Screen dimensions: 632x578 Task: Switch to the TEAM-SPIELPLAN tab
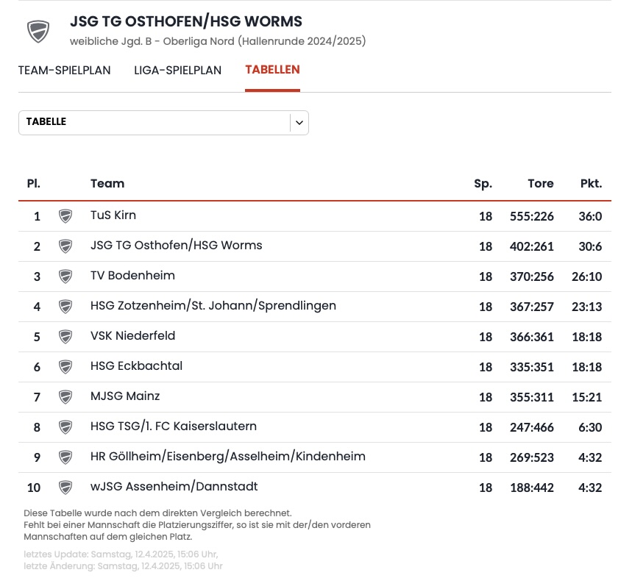point(64,71)
